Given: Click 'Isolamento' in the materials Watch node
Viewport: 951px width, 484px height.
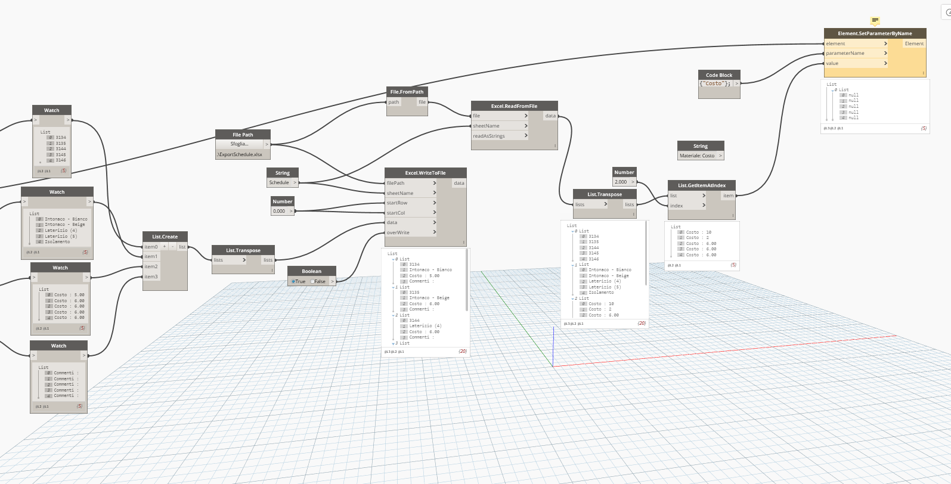Looking at the screenshot, I should [x=57, y=242].
